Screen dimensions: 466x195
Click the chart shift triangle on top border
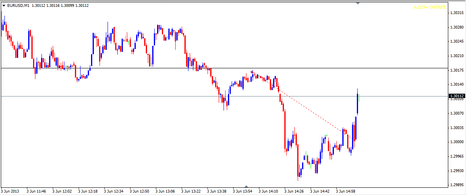[x=358, y=3]
